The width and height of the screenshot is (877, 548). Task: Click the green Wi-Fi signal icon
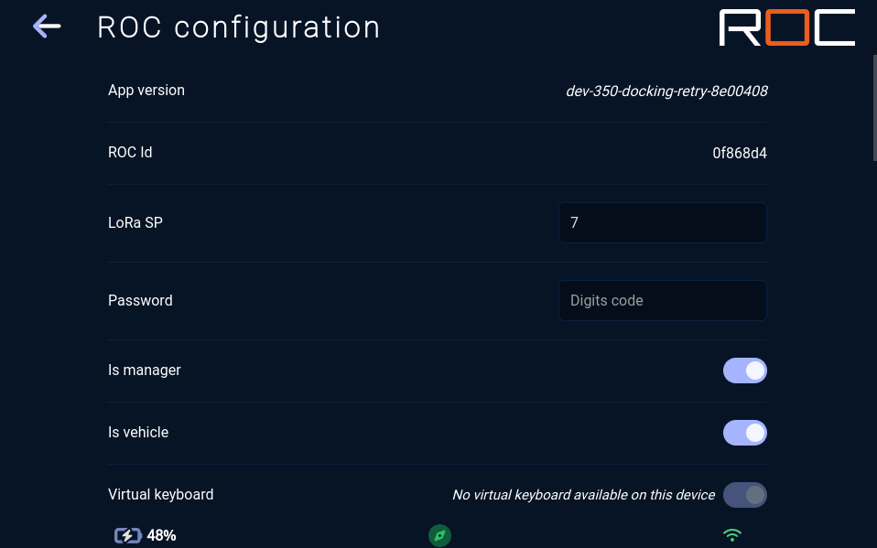(x=732, y=535)
